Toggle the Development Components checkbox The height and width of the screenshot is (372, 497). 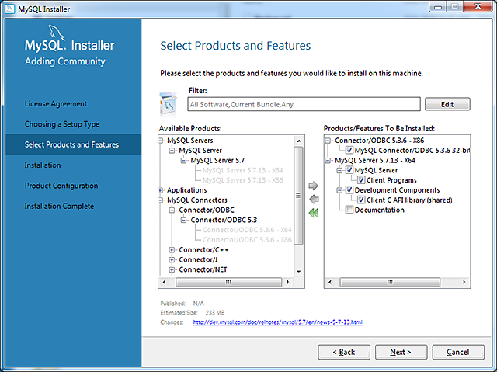tap(350, 190)
